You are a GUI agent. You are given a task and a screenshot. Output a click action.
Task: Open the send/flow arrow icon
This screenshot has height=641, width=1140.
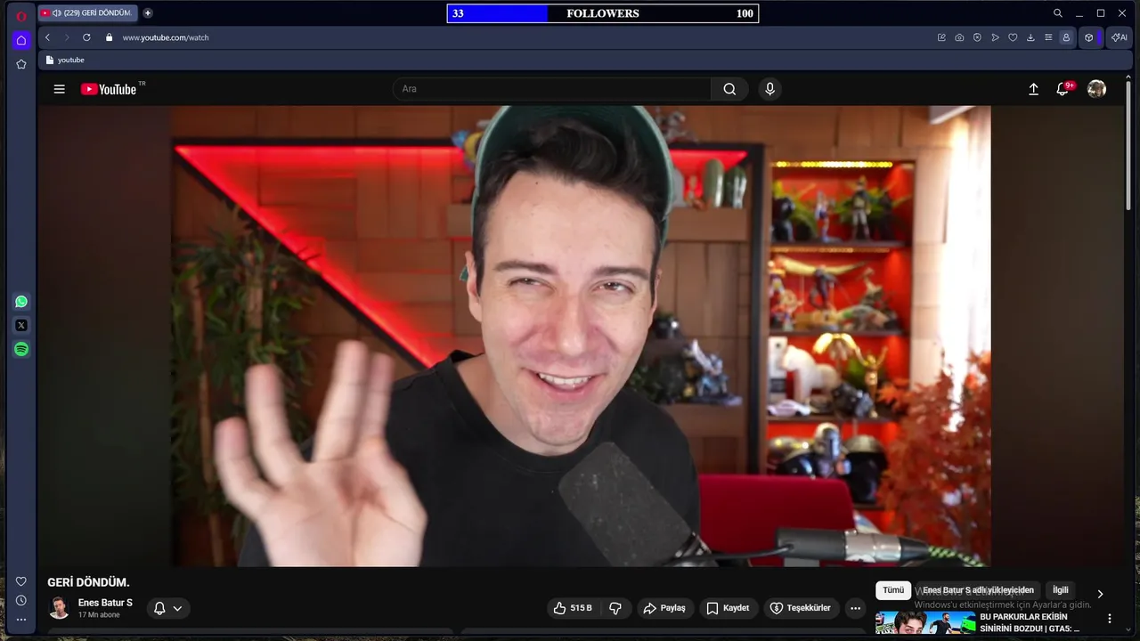coord(995,37)
